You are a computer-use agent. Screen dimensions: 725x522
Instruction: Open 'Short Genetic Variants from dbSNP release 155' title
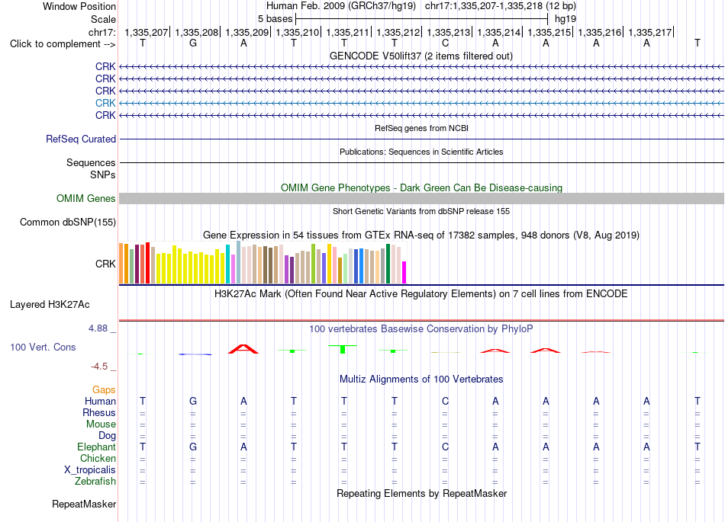(421, 211)
